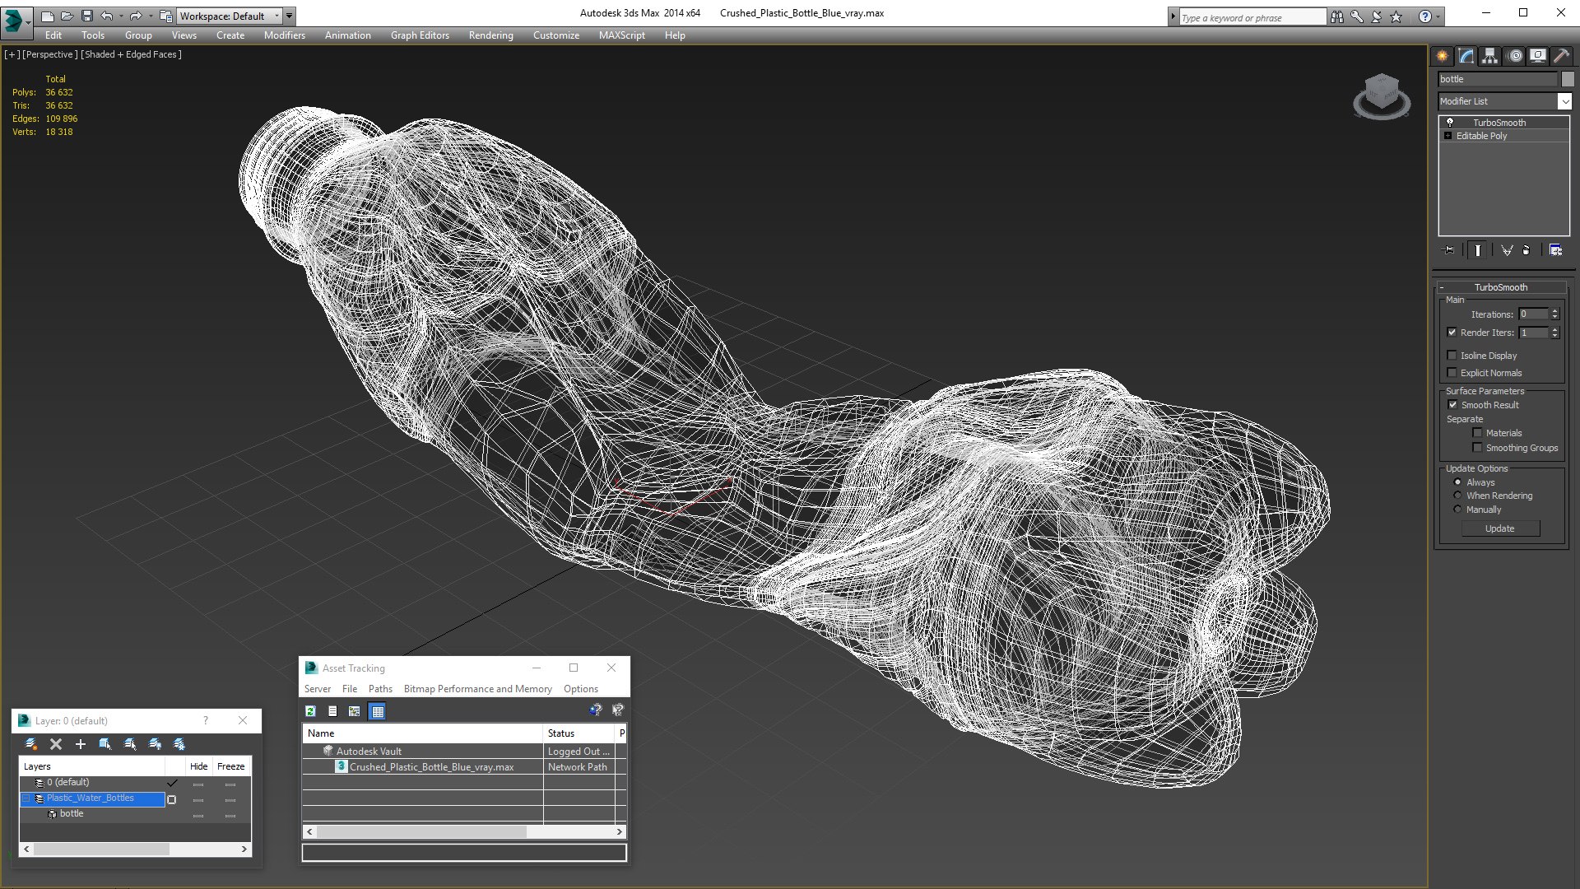Toggle TurboSmooth lightbulb visibility
Viewport: 1580px width, 889px height.
pos(1450,123)
